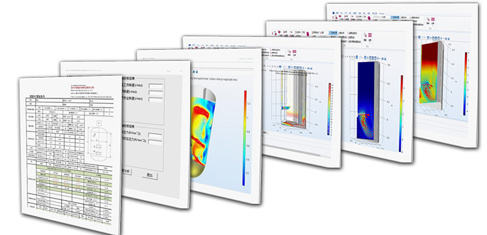
Task: Select the highlighted blue ribbon button in rightmost window
Action: 395,17
